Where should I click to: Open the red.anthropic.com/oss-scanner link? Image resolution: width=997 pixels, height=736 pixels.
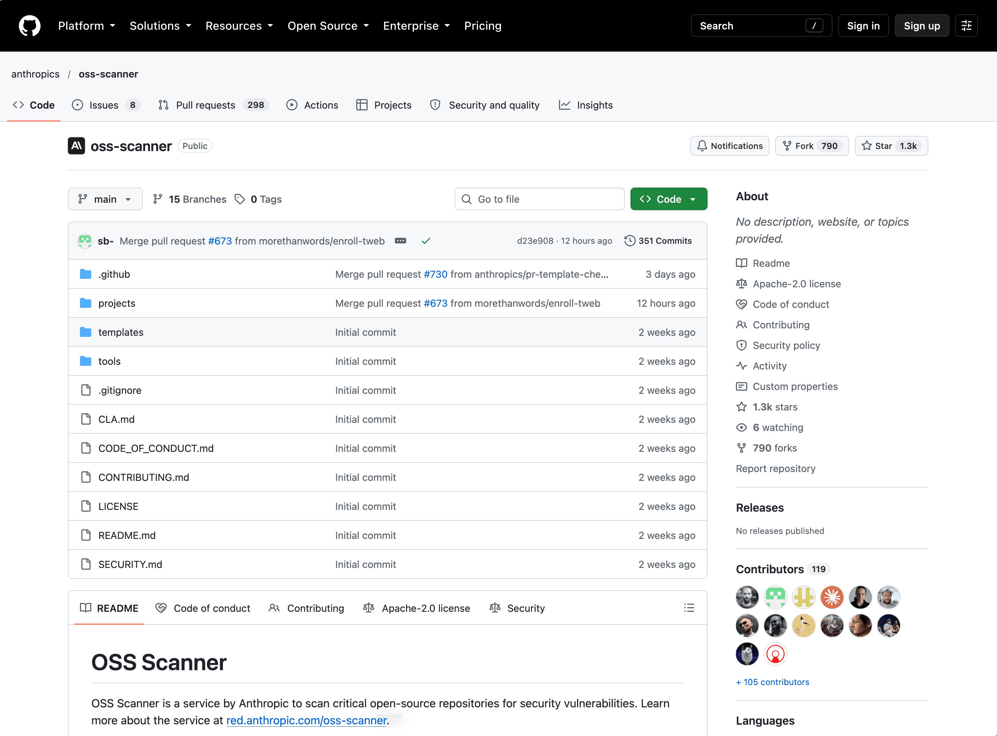(x=306, y=720)
